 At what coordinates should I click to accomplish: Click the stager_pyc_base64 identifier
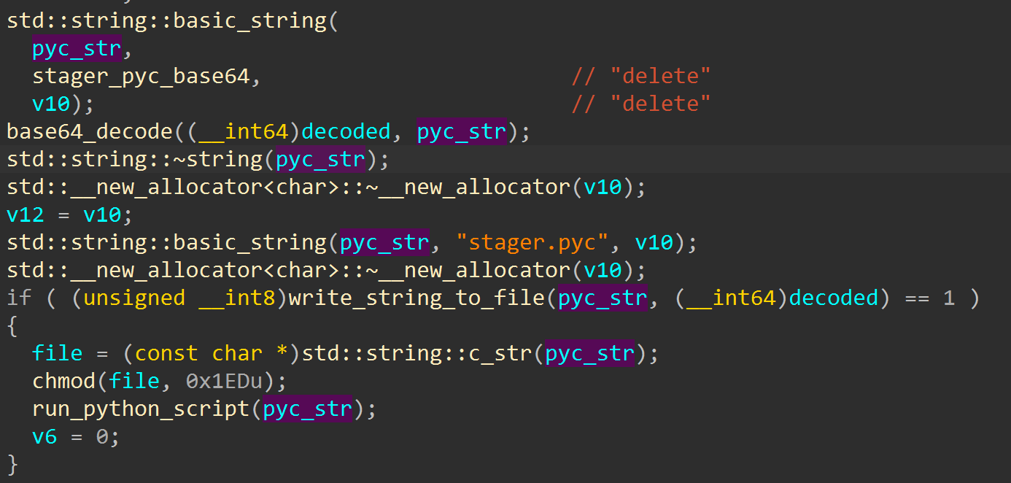pos(141,76)
